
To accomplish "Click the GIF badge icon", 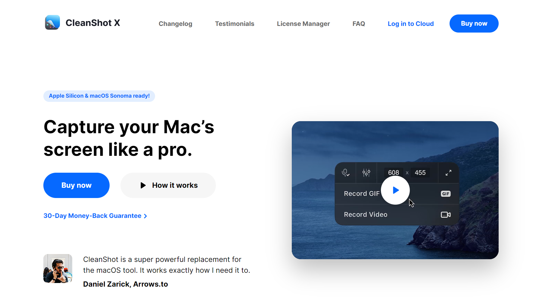I will (x=446, y=194).
